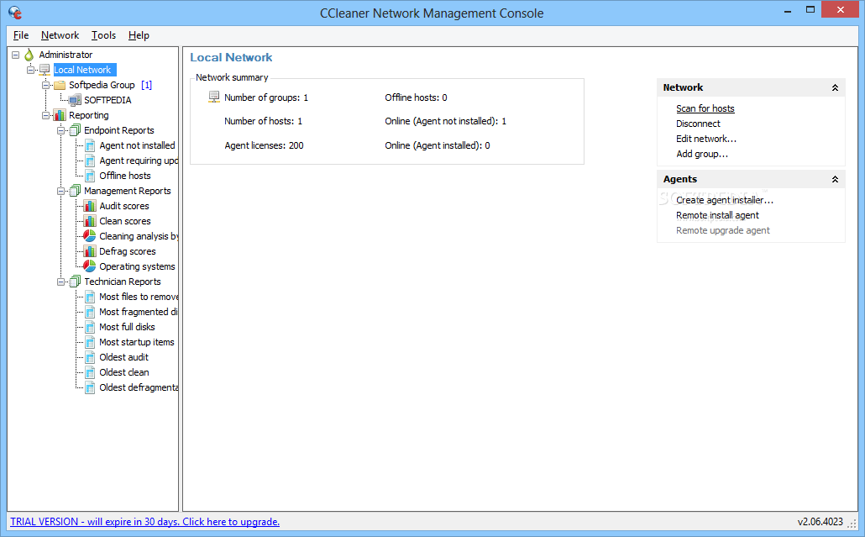Image resolution: width=865 pixels, height=537 pixels.
Task: Select the Administrator label
Action: coord(66,55)
